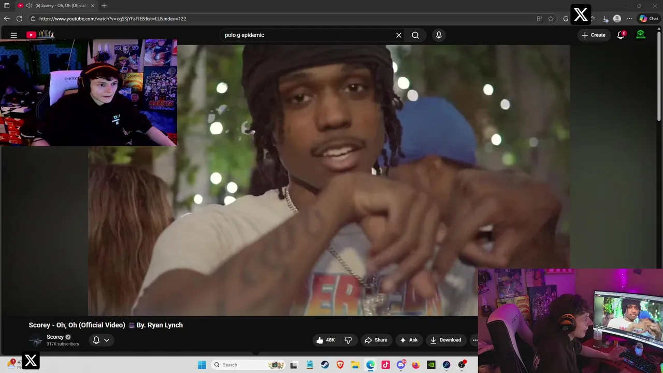663x373 pixels.
Task: Open browser extensions puzzle icon
Action: coord(566,19)
